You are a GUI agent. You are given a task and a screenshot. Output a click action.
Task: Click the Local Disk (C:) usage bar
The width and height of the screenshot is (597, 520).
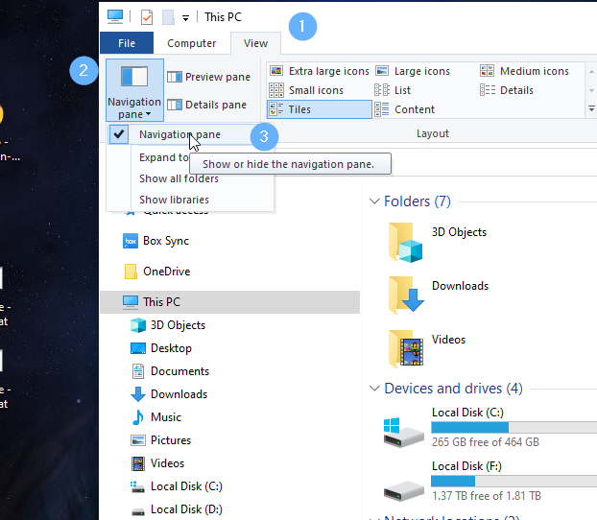point(514,428)
